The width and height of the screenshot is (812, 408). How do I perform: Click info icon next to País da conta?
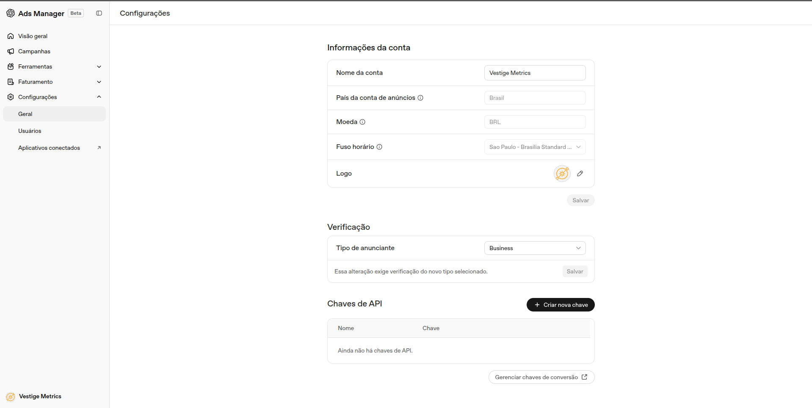pos(420,98)
